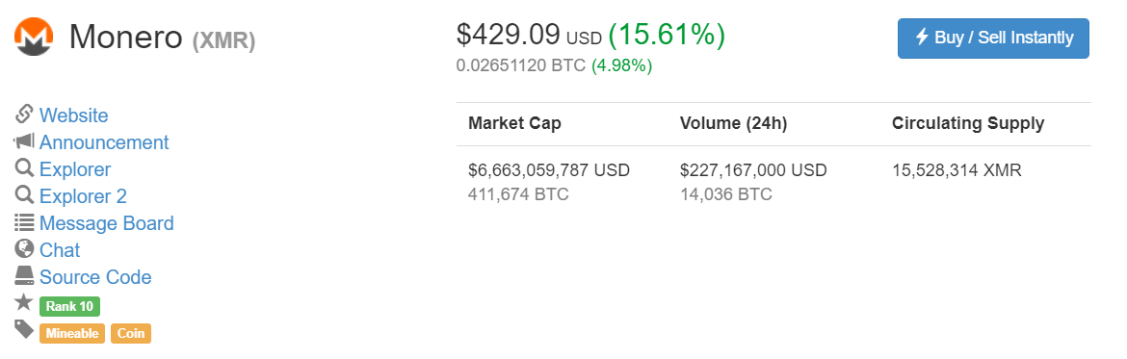The width and height of the screenshot is (1127, 359).
Task: Click the magnifier icon beside Explorer 2
Action: click(x=24, y=195)
